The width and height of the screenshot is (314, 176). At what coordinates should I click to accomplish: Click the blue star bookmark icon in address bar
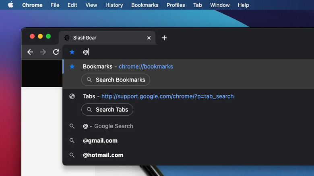click(x=72, y=52)
